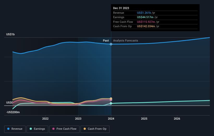
Task: Click the Earnings row label in tooltip
Action: [x=119, y=17]
